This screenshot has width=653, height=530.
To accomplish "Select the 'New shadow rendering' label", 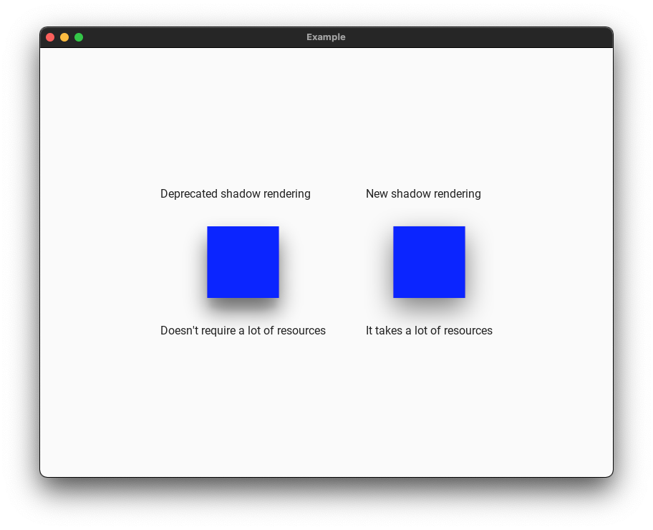I will [423, 194].
